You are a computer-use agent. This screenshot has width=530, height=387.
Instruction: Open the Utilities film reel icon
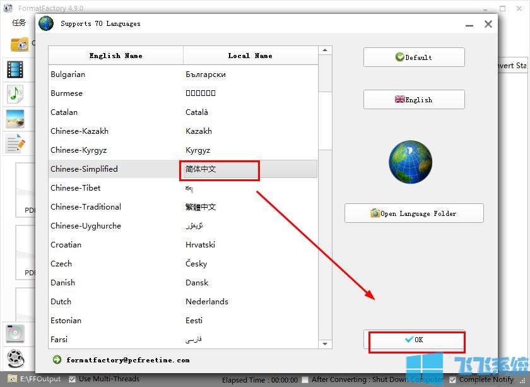click(x=15, y=358)
